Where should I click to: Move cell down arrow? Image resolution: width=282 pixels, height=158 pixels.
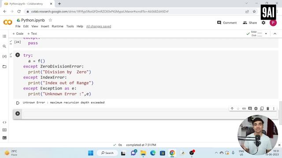click(x=238, y=108)
